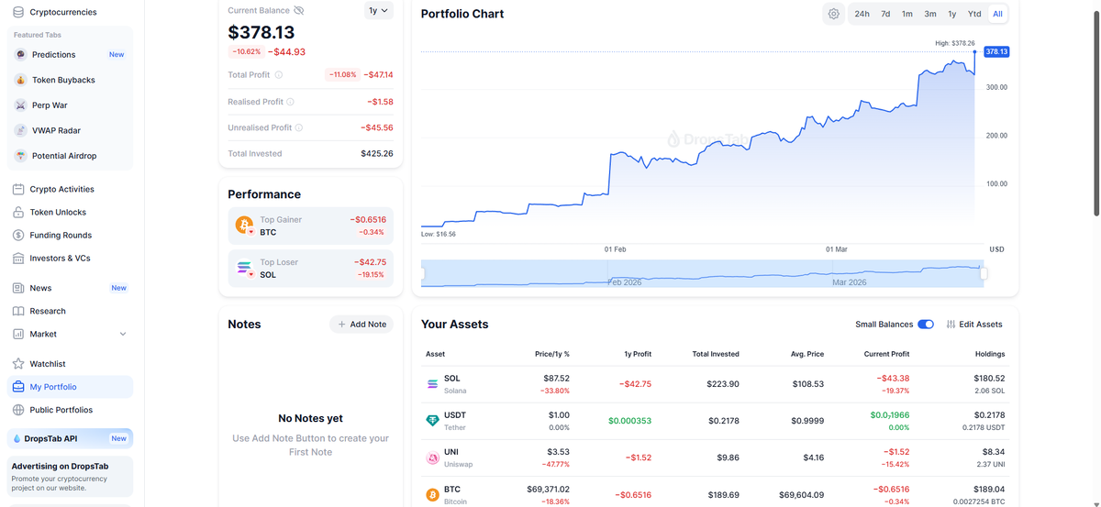Screen dimensions: 1101x507
Task: Open the 1y balance period dropdown
Action: [378, 11]
